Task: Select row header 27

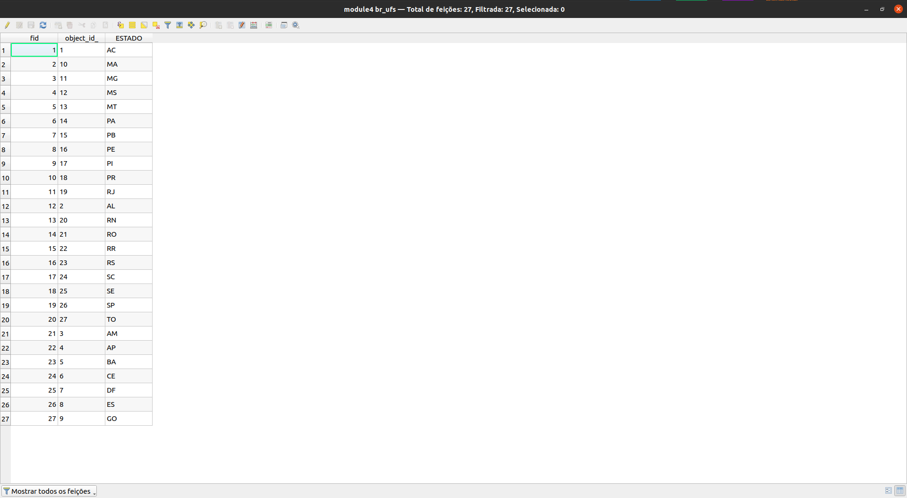Action: 5,419
